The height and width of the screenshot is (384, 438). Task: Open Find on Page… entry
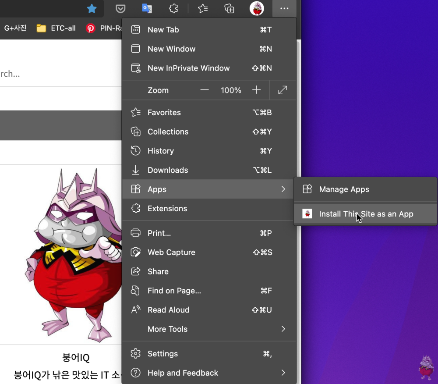pyautogui.click(x=209, y=291)
